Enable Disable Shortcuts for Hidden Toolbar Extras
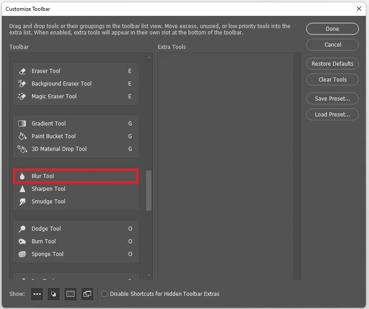 click(104, 294)
